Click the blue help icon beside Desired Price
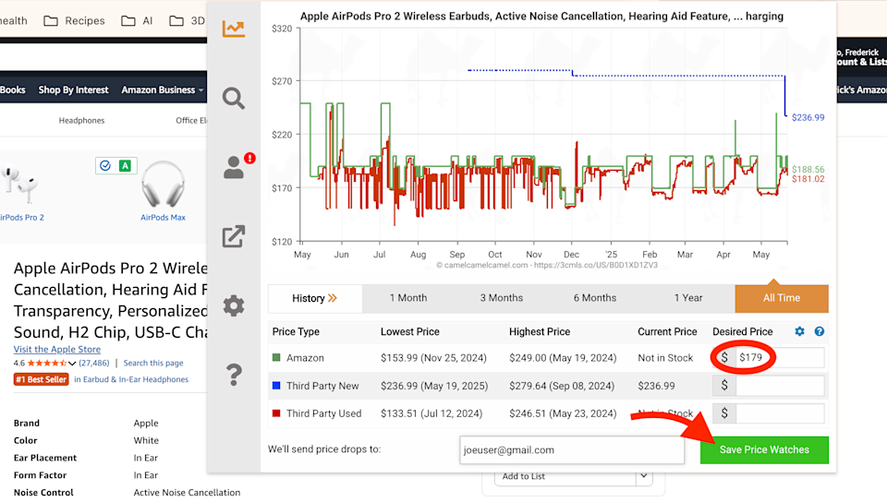 (820, 331)
